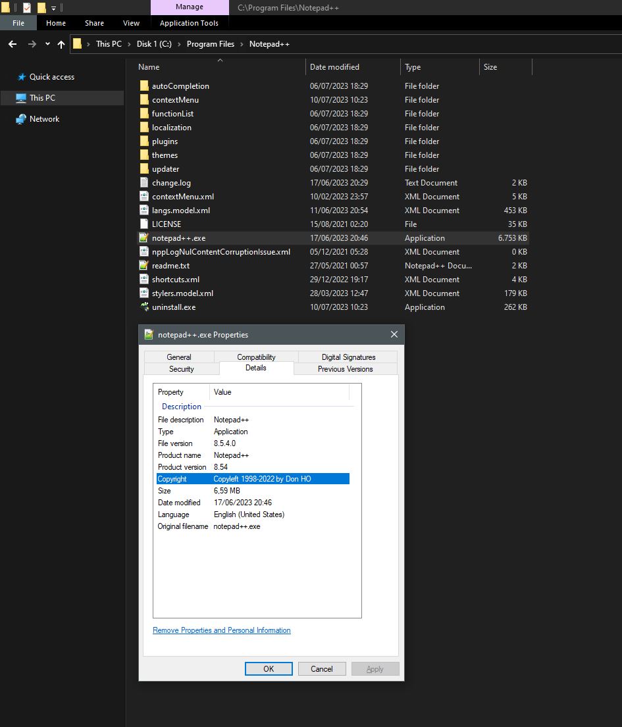Select Network in the sidebar
This screenshot has height=727, width=622.
45,118
